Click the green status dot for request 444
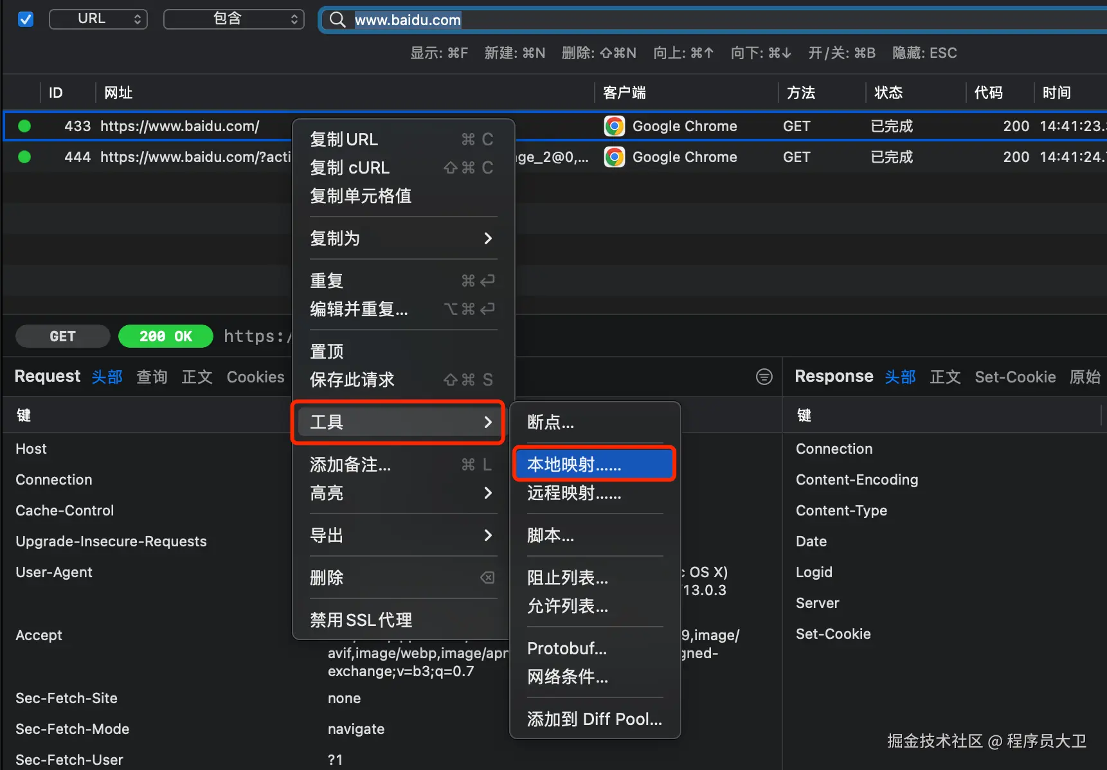 (24, 157)
